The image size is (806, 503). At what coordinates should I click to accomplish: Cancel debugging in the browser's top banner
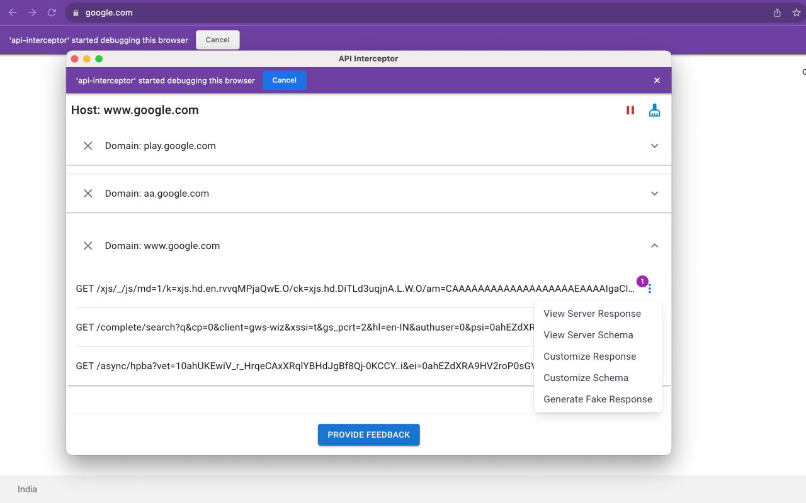pos(218,40)
